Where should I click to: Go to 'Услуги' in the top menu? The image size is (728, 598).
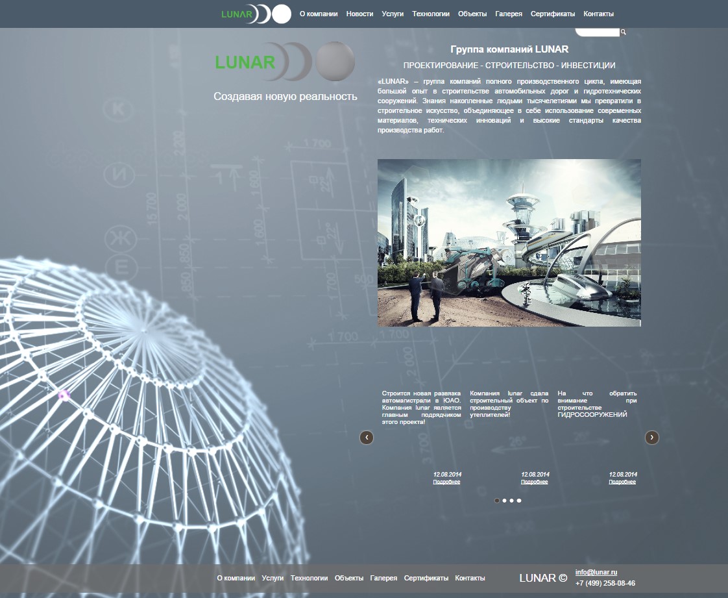coord(393,14)
